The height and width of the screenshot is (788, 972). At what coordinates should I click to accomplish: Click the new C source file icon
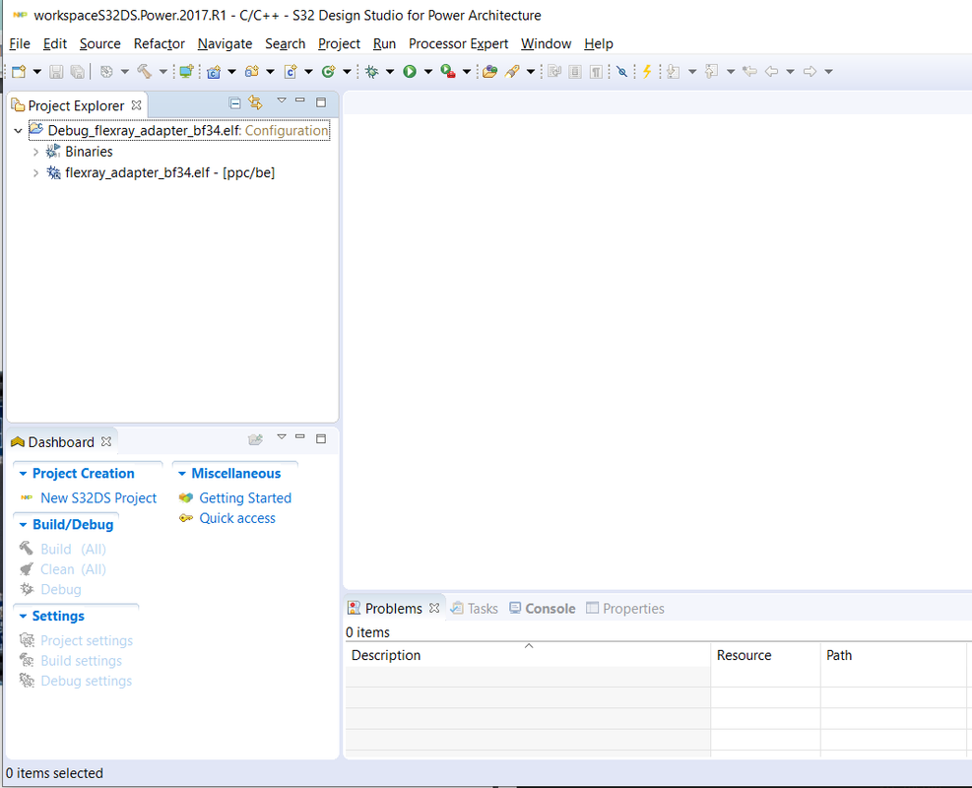291,71
